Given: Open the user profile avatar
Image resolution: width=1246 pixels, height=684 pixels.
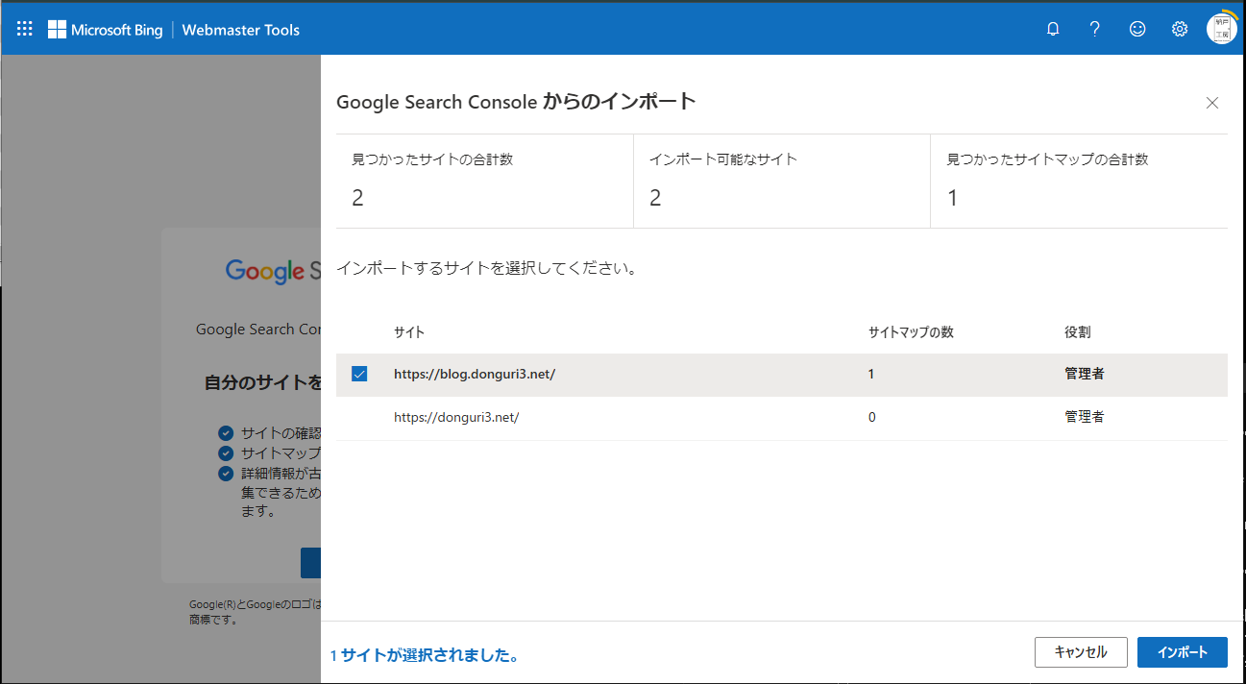Looking at the screenshot, I should (x=1222, y=29).
